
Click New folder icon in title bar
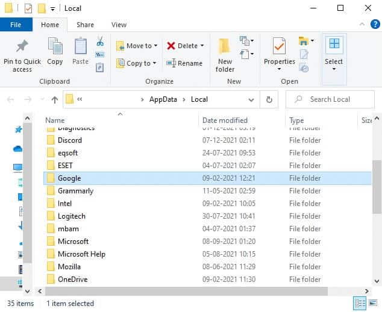pos(42,8)
